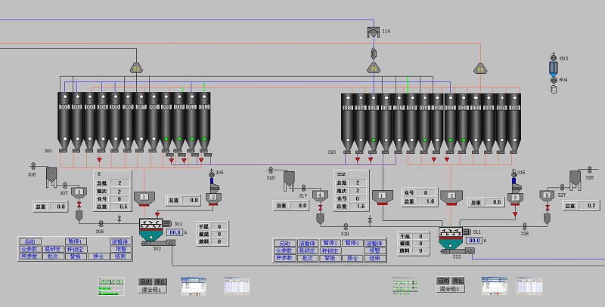
Task: Open the green trend thumbnail left of 混合段1
Action: [110, 285]
